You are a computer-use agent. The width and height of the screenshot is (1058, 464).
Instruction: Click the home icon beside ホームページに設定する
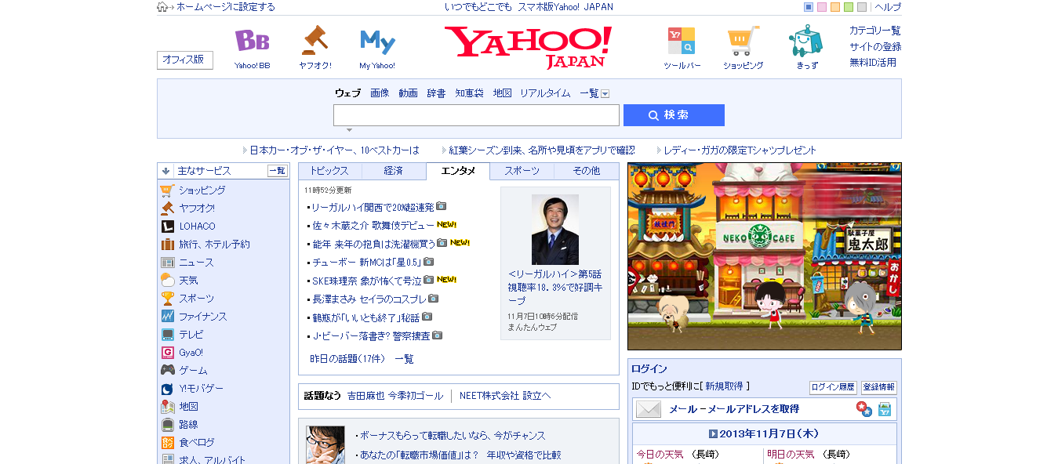[162, 7]
